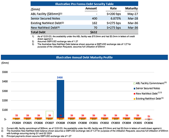Click the ABL Facility Commitment legend swatch
This screenshot has width=169, height=138.
(x=134, y=84)
